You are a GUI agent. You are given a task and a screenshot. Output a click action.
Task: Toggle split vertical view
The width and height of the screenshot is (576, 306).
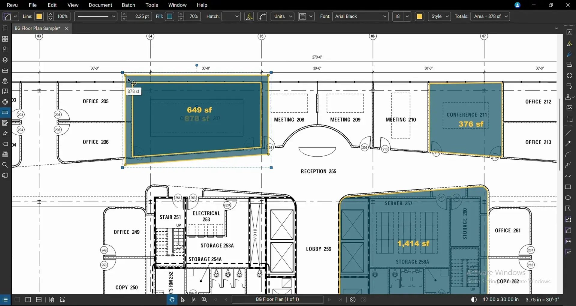click(28, 300)
